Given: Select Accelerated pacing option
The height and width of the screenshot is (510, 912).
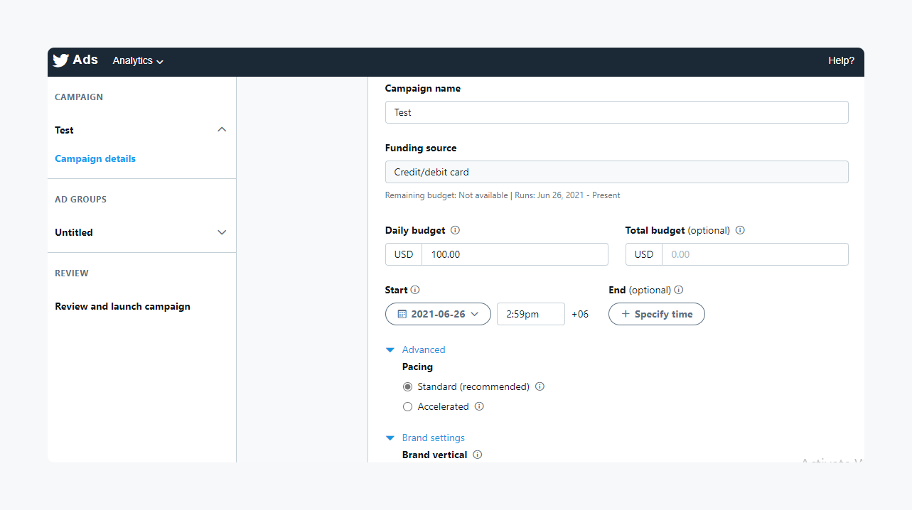Looking at the screenshot, I should tap(407, 407).
